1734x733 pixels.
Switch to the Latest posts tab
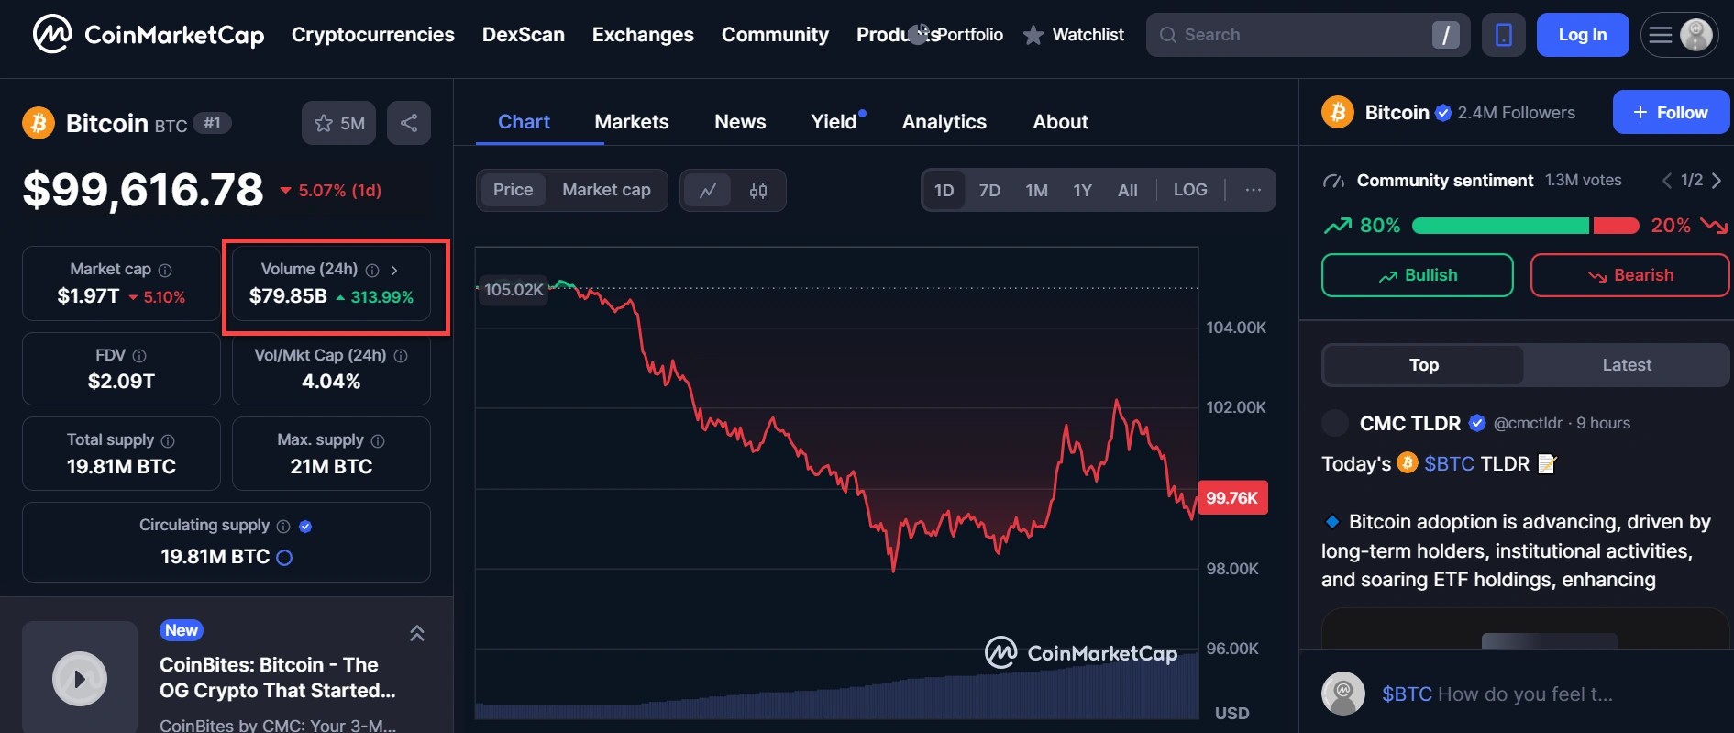(1626, 365)
